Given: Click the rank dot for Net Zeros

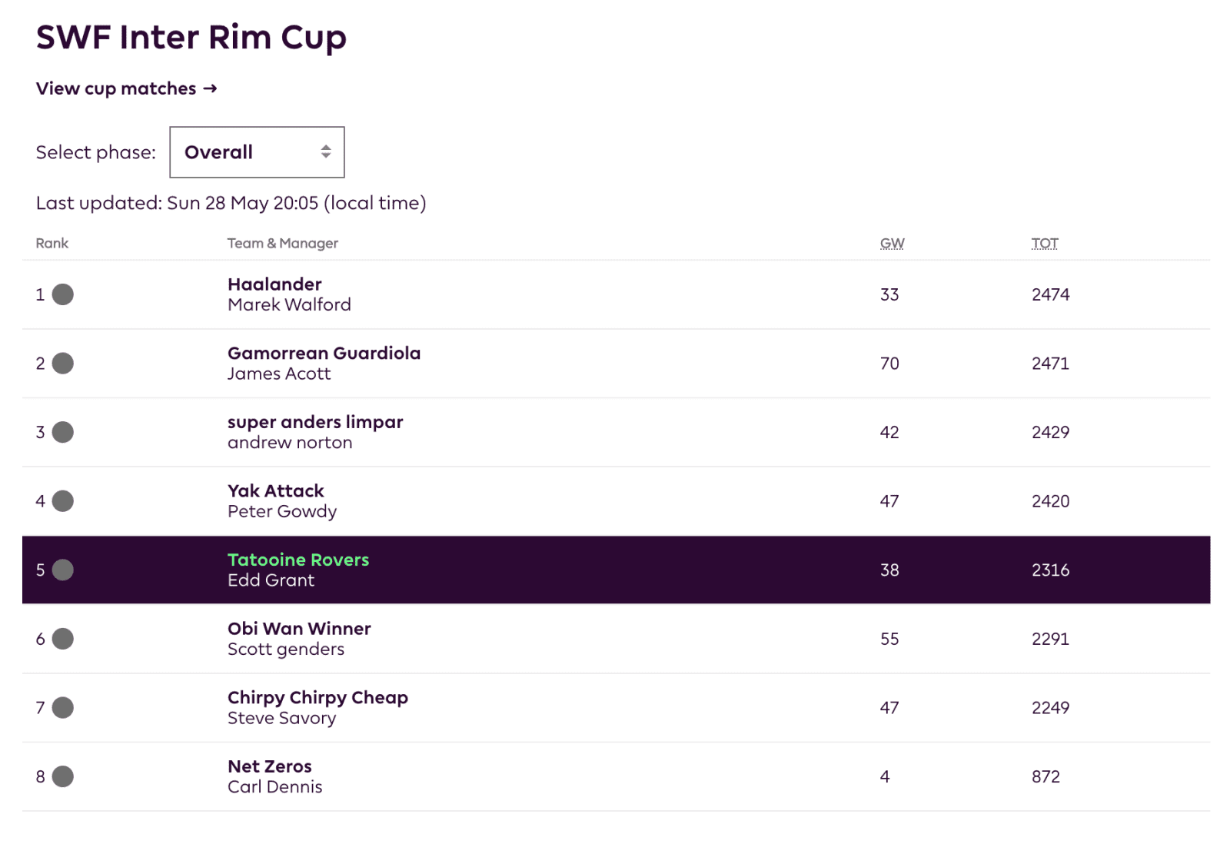Looking at the screenshot, I should (63, 776).
